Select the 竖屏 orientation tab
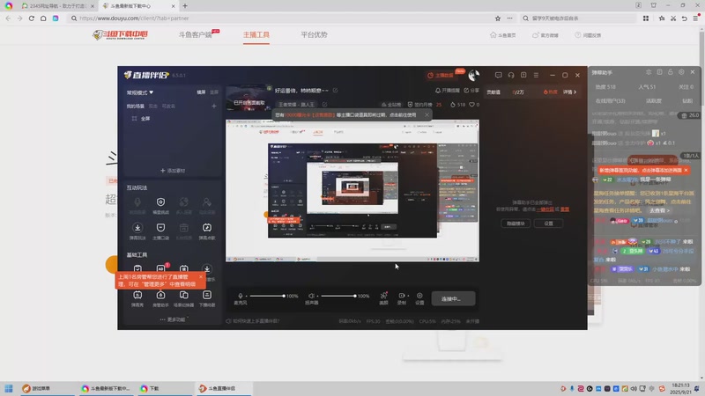Image resolution: width=705 pixels, height=396 pixels. tap(214, 92)
